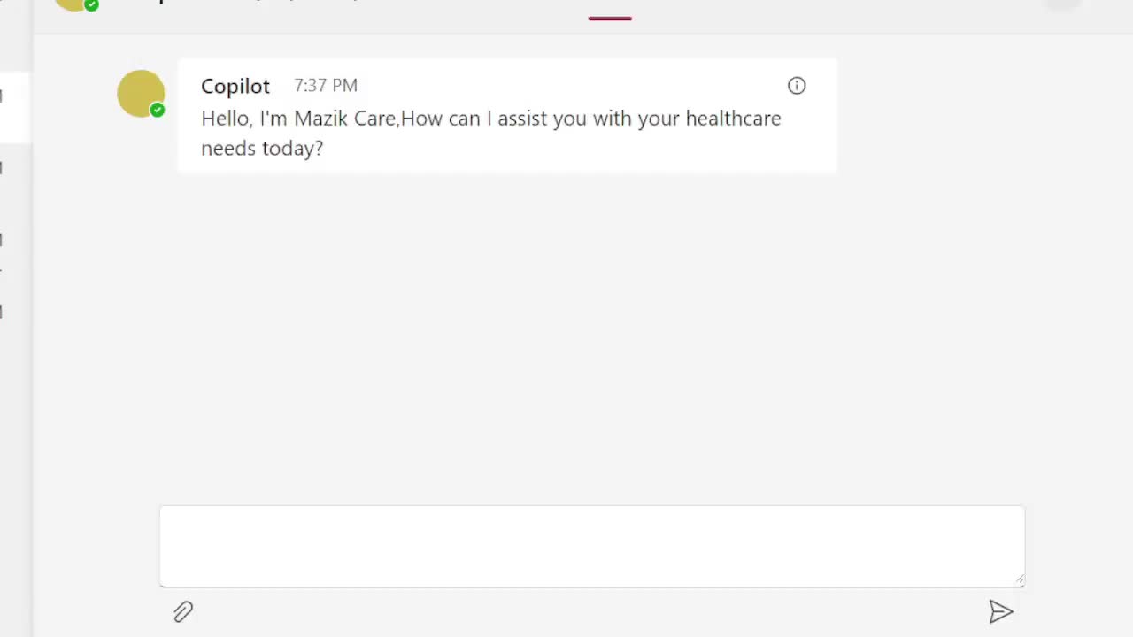Viewport: 1133px width, 637px height.
Task: Click the cut-off chat title text in the header
Action: 257,2
